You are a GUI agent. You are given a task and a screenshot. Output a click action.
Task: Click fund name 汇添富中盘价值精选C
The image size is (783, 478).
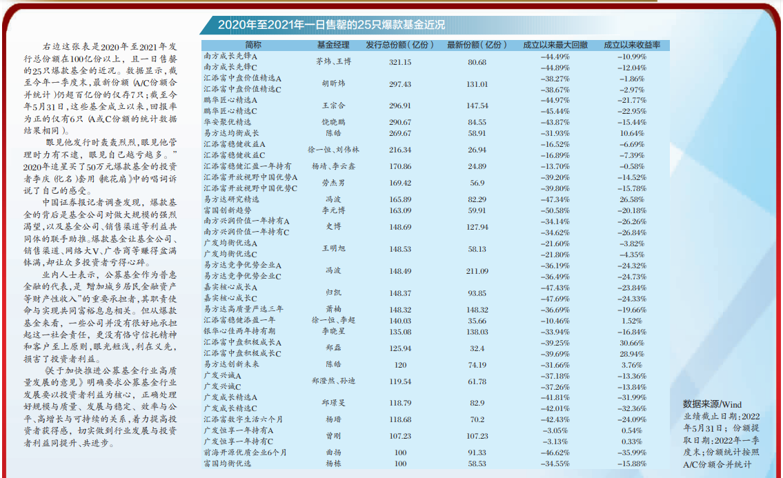242,90
